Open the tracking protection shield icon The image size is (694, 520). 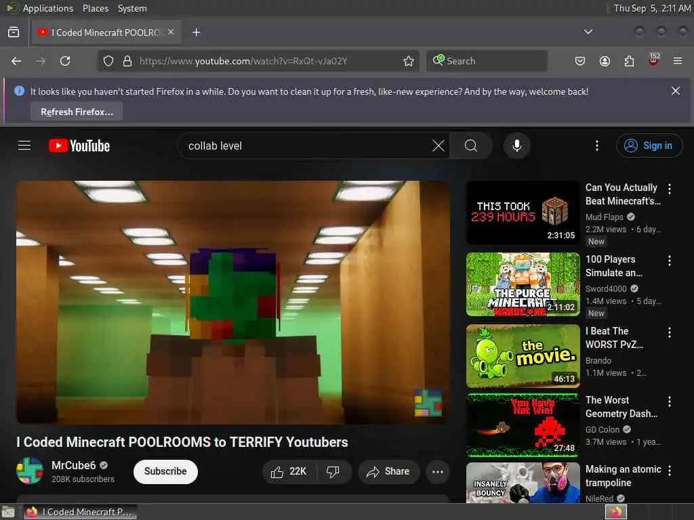coord(108,61)
